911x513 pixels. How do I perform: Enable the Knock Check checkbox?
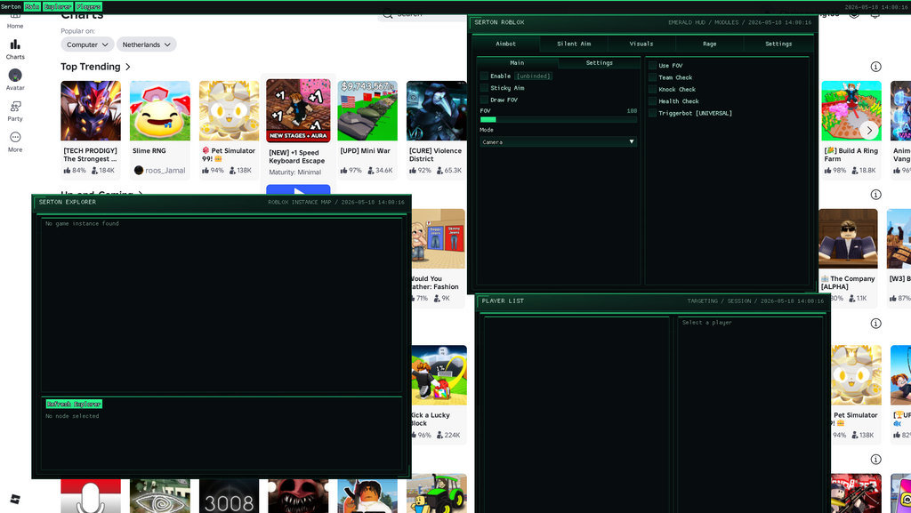click(652, 90)
